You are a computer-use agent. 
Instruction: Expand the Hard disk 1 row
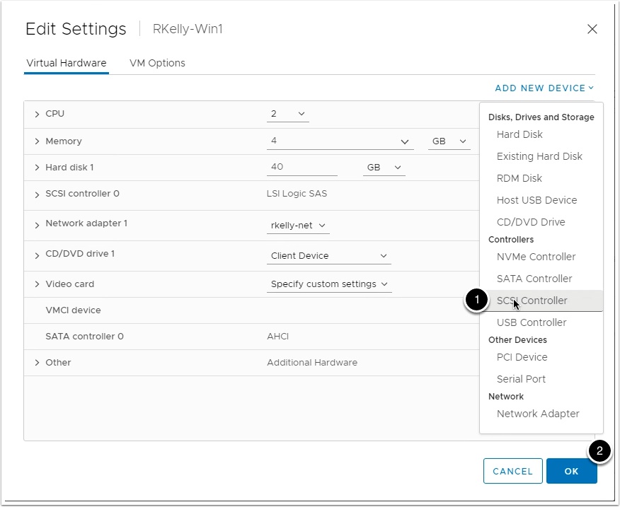[37, 168]
